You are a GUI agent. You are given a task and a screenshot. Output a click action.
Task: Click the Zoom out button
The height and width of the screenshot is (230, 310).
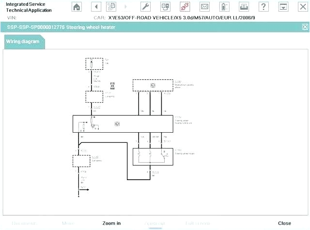pos(155,223)
